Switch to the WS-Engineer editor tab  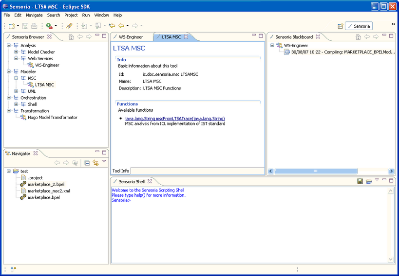[131, 37]
